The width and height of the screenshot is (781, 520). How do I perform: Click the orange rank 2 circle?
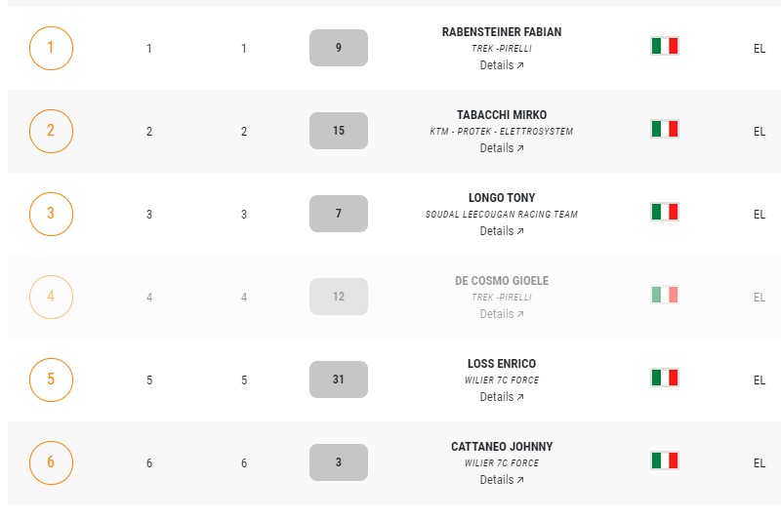(52, 132)
